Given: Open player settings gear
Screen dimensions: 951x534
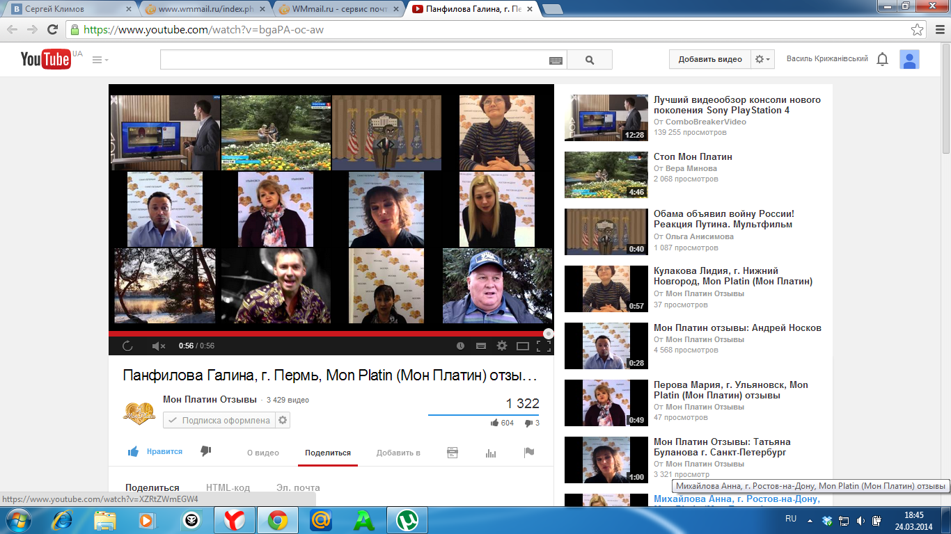Looking at the screenshot, I should coord(501,346).
